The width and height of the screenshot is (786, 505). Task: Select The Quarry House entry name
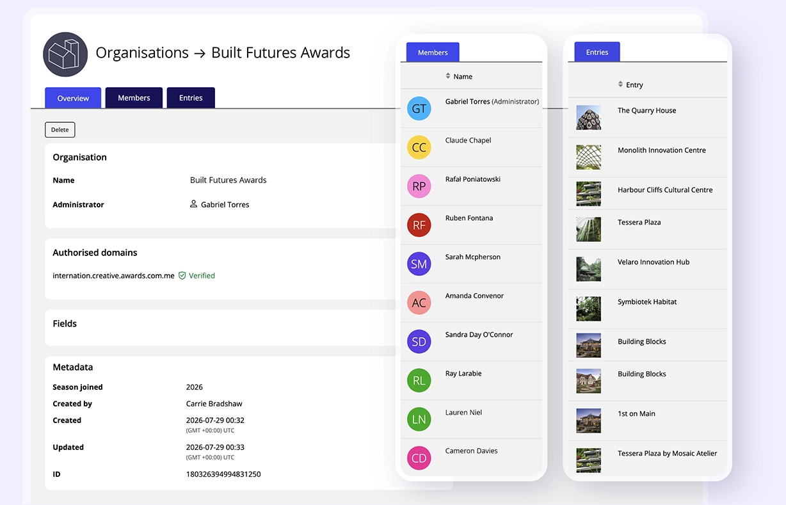click(x=646, y=111)
